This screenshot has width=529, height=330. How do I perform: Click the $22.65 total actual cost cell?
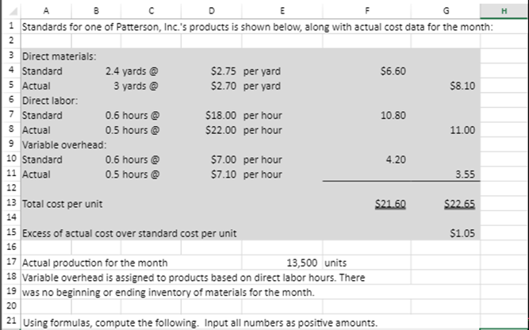[x=446, y=204]
